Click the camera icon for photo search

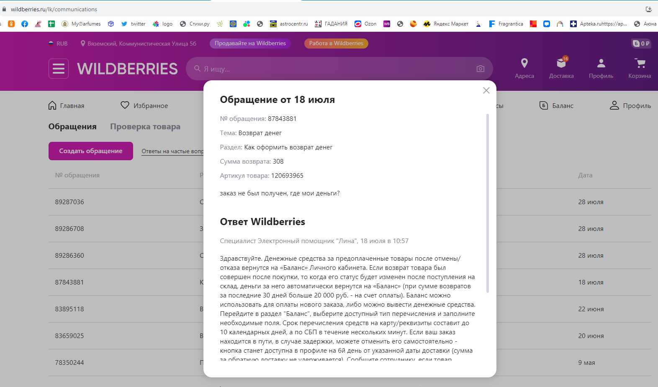coord(481,69)
